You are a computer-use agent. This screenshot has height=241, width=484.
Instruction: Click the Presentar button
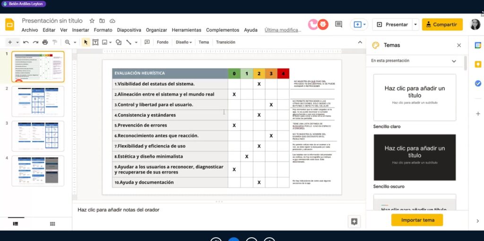392,25
